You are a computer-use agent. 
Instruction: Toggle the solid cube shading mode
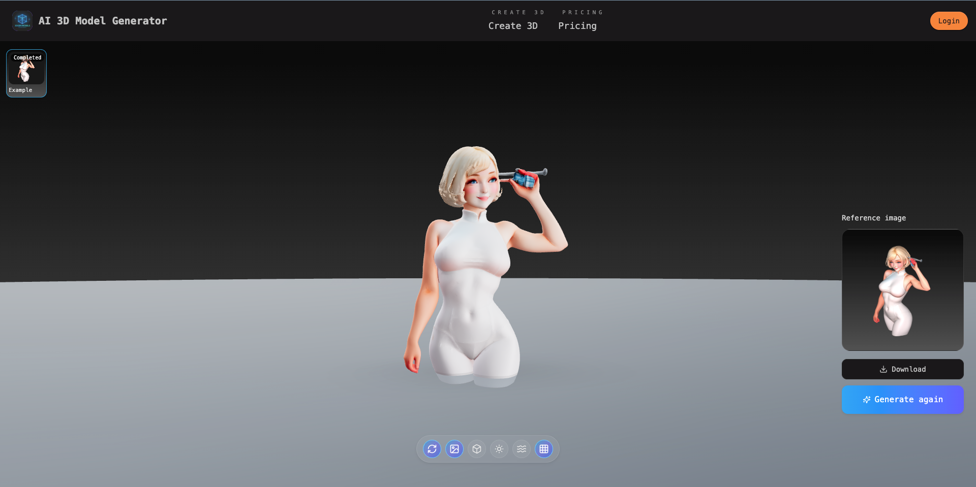click(x=476, y=449)
